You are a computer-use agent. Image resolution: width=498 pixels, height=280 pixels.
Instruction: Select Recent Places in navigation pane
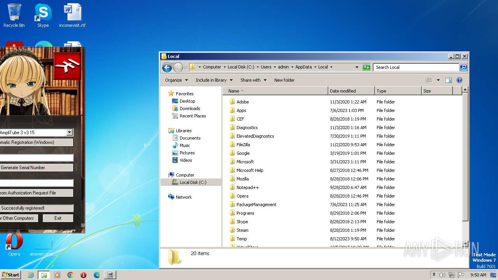(193, 116)
